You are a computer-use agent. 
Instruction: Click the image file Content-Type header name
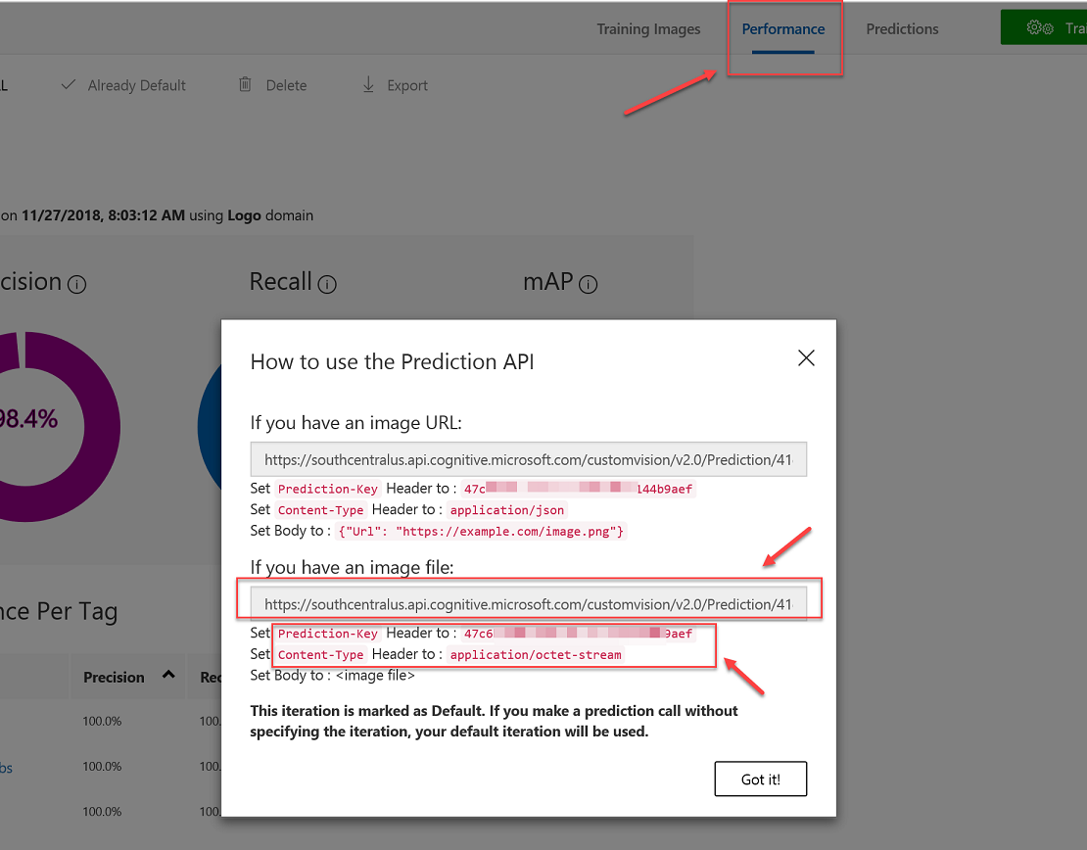pos(320,654)
